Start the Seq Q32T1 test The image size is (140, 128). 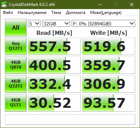(16, 46)
